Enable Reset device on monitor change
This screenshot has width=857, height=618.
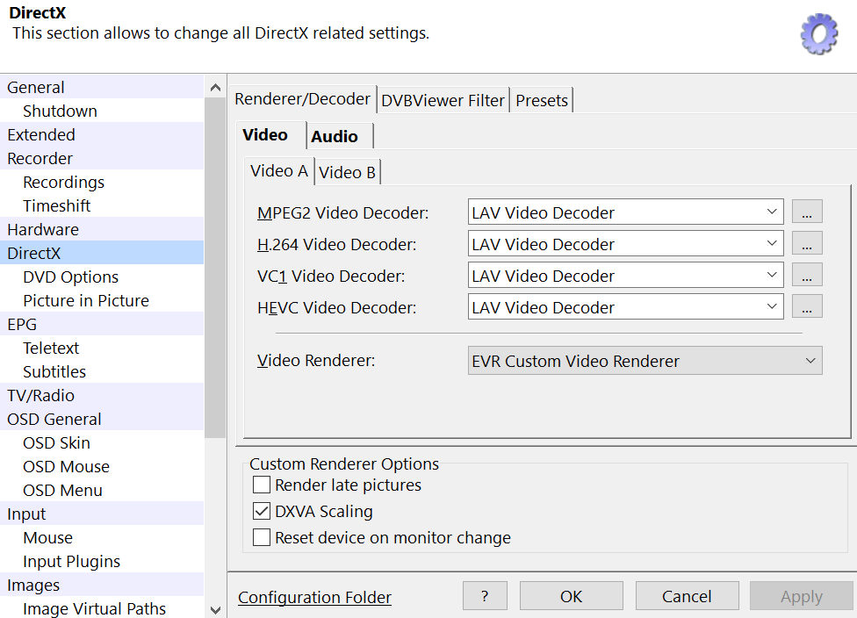tap(262, 538)
